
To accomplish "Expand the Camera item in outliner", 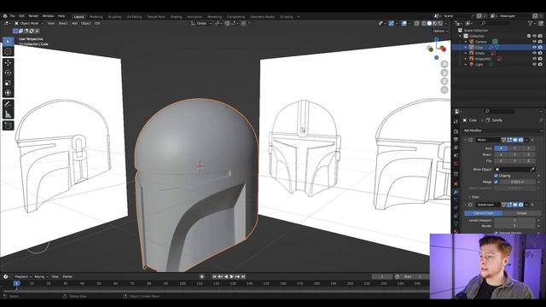I will [466, 42].
